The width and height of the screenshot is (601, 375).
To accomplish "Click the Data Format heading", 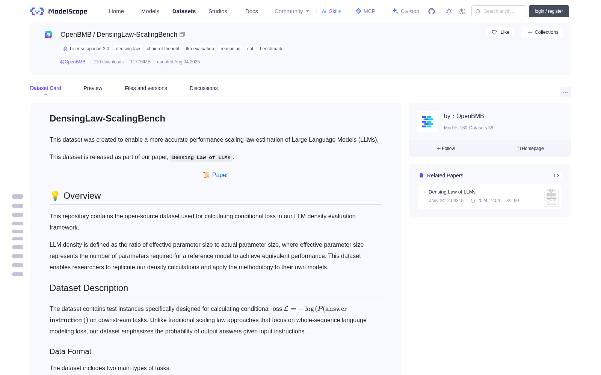I will 71,351.
